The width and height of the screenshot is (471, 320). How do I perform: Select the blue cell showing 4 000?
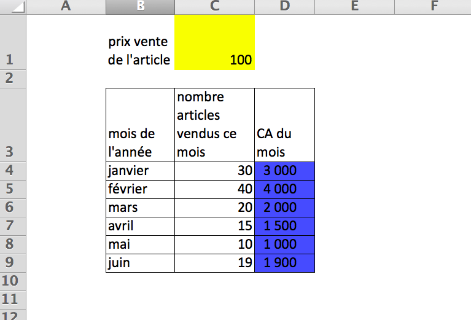click(x=285, y=189)
